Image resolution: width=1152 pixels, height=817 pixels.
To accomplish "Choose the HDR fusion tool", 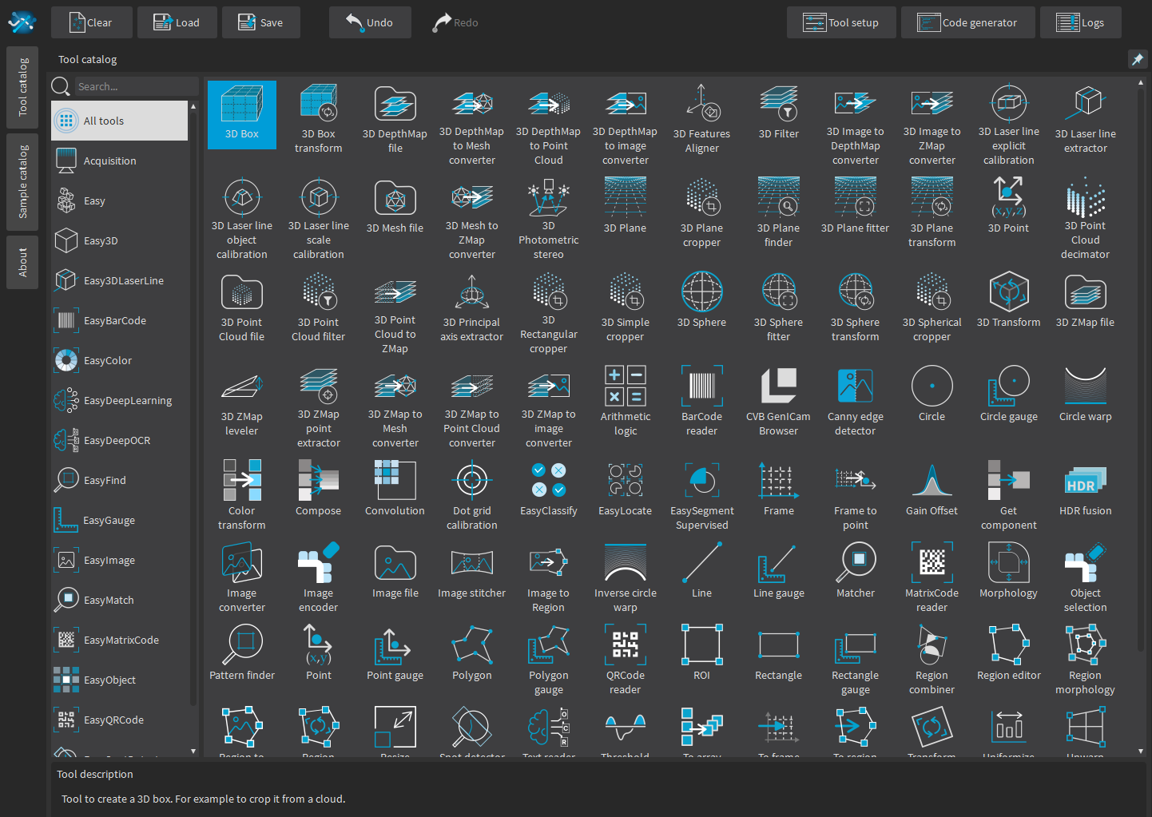I will 1085,482.
